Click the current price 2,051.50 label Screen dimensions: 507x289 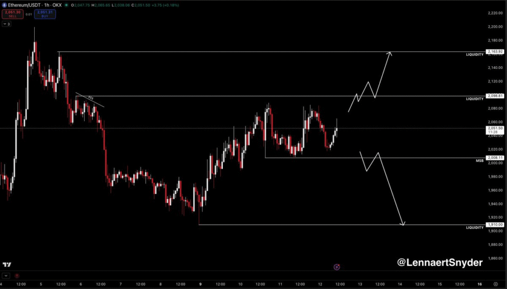pos(495,128)
